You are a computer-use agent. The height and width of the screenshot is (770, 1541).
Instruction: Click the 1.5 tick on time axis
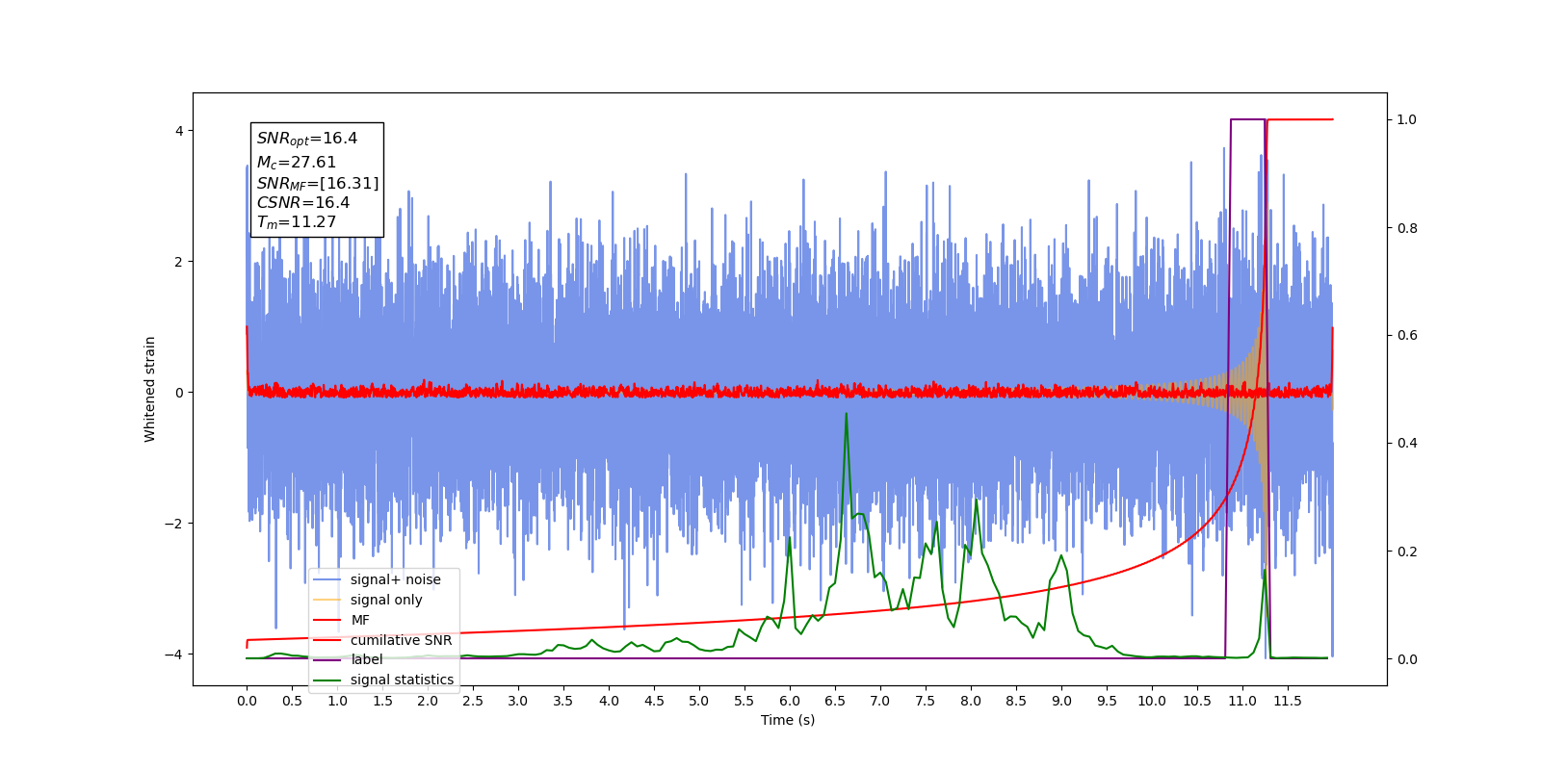(x=382, y=701)
